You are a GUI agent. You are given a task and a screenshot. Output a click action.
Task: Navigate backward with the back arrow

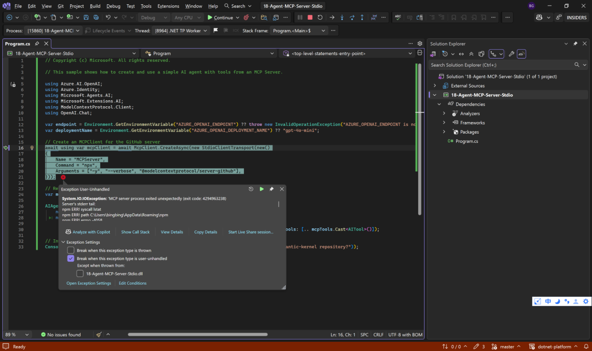tap(9, 18)
